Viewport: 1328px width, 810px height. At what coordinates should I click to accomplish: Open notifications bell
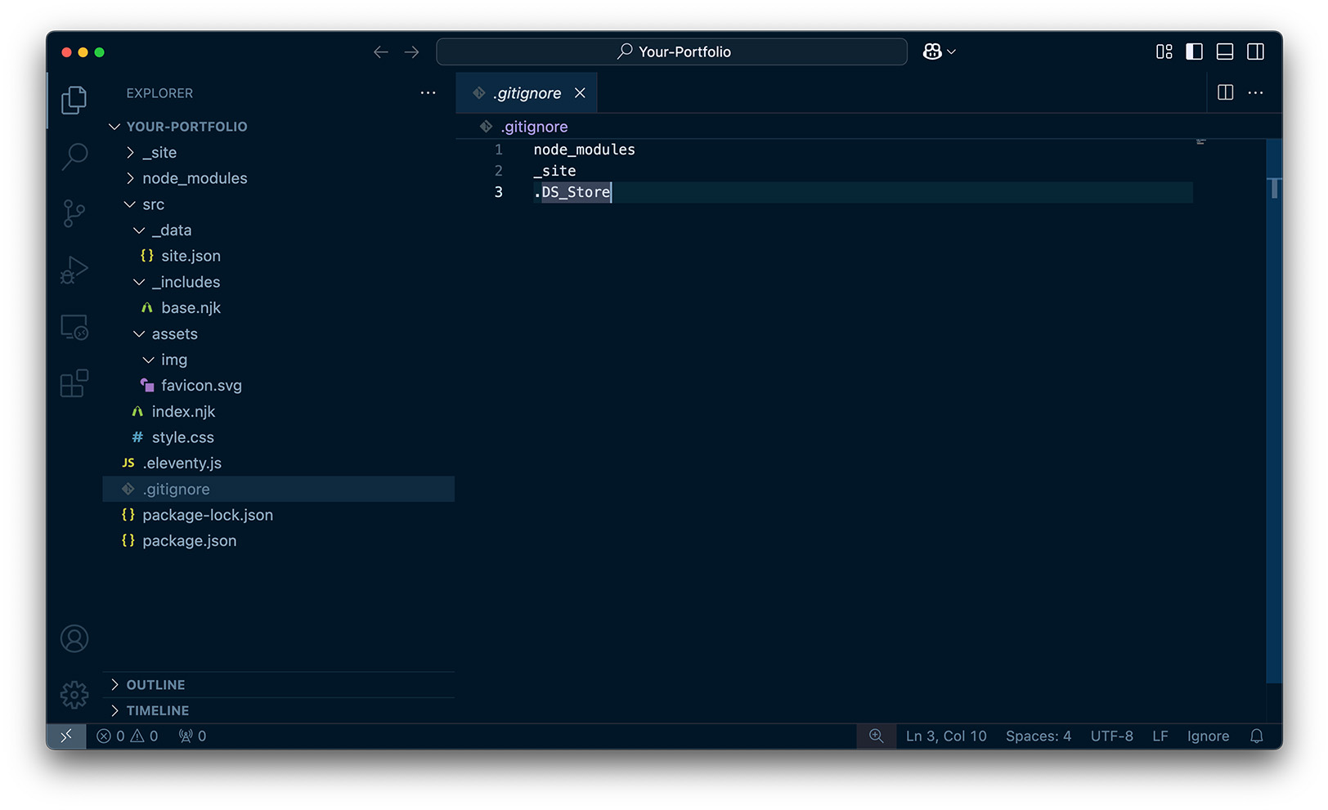pos(1257,736)
